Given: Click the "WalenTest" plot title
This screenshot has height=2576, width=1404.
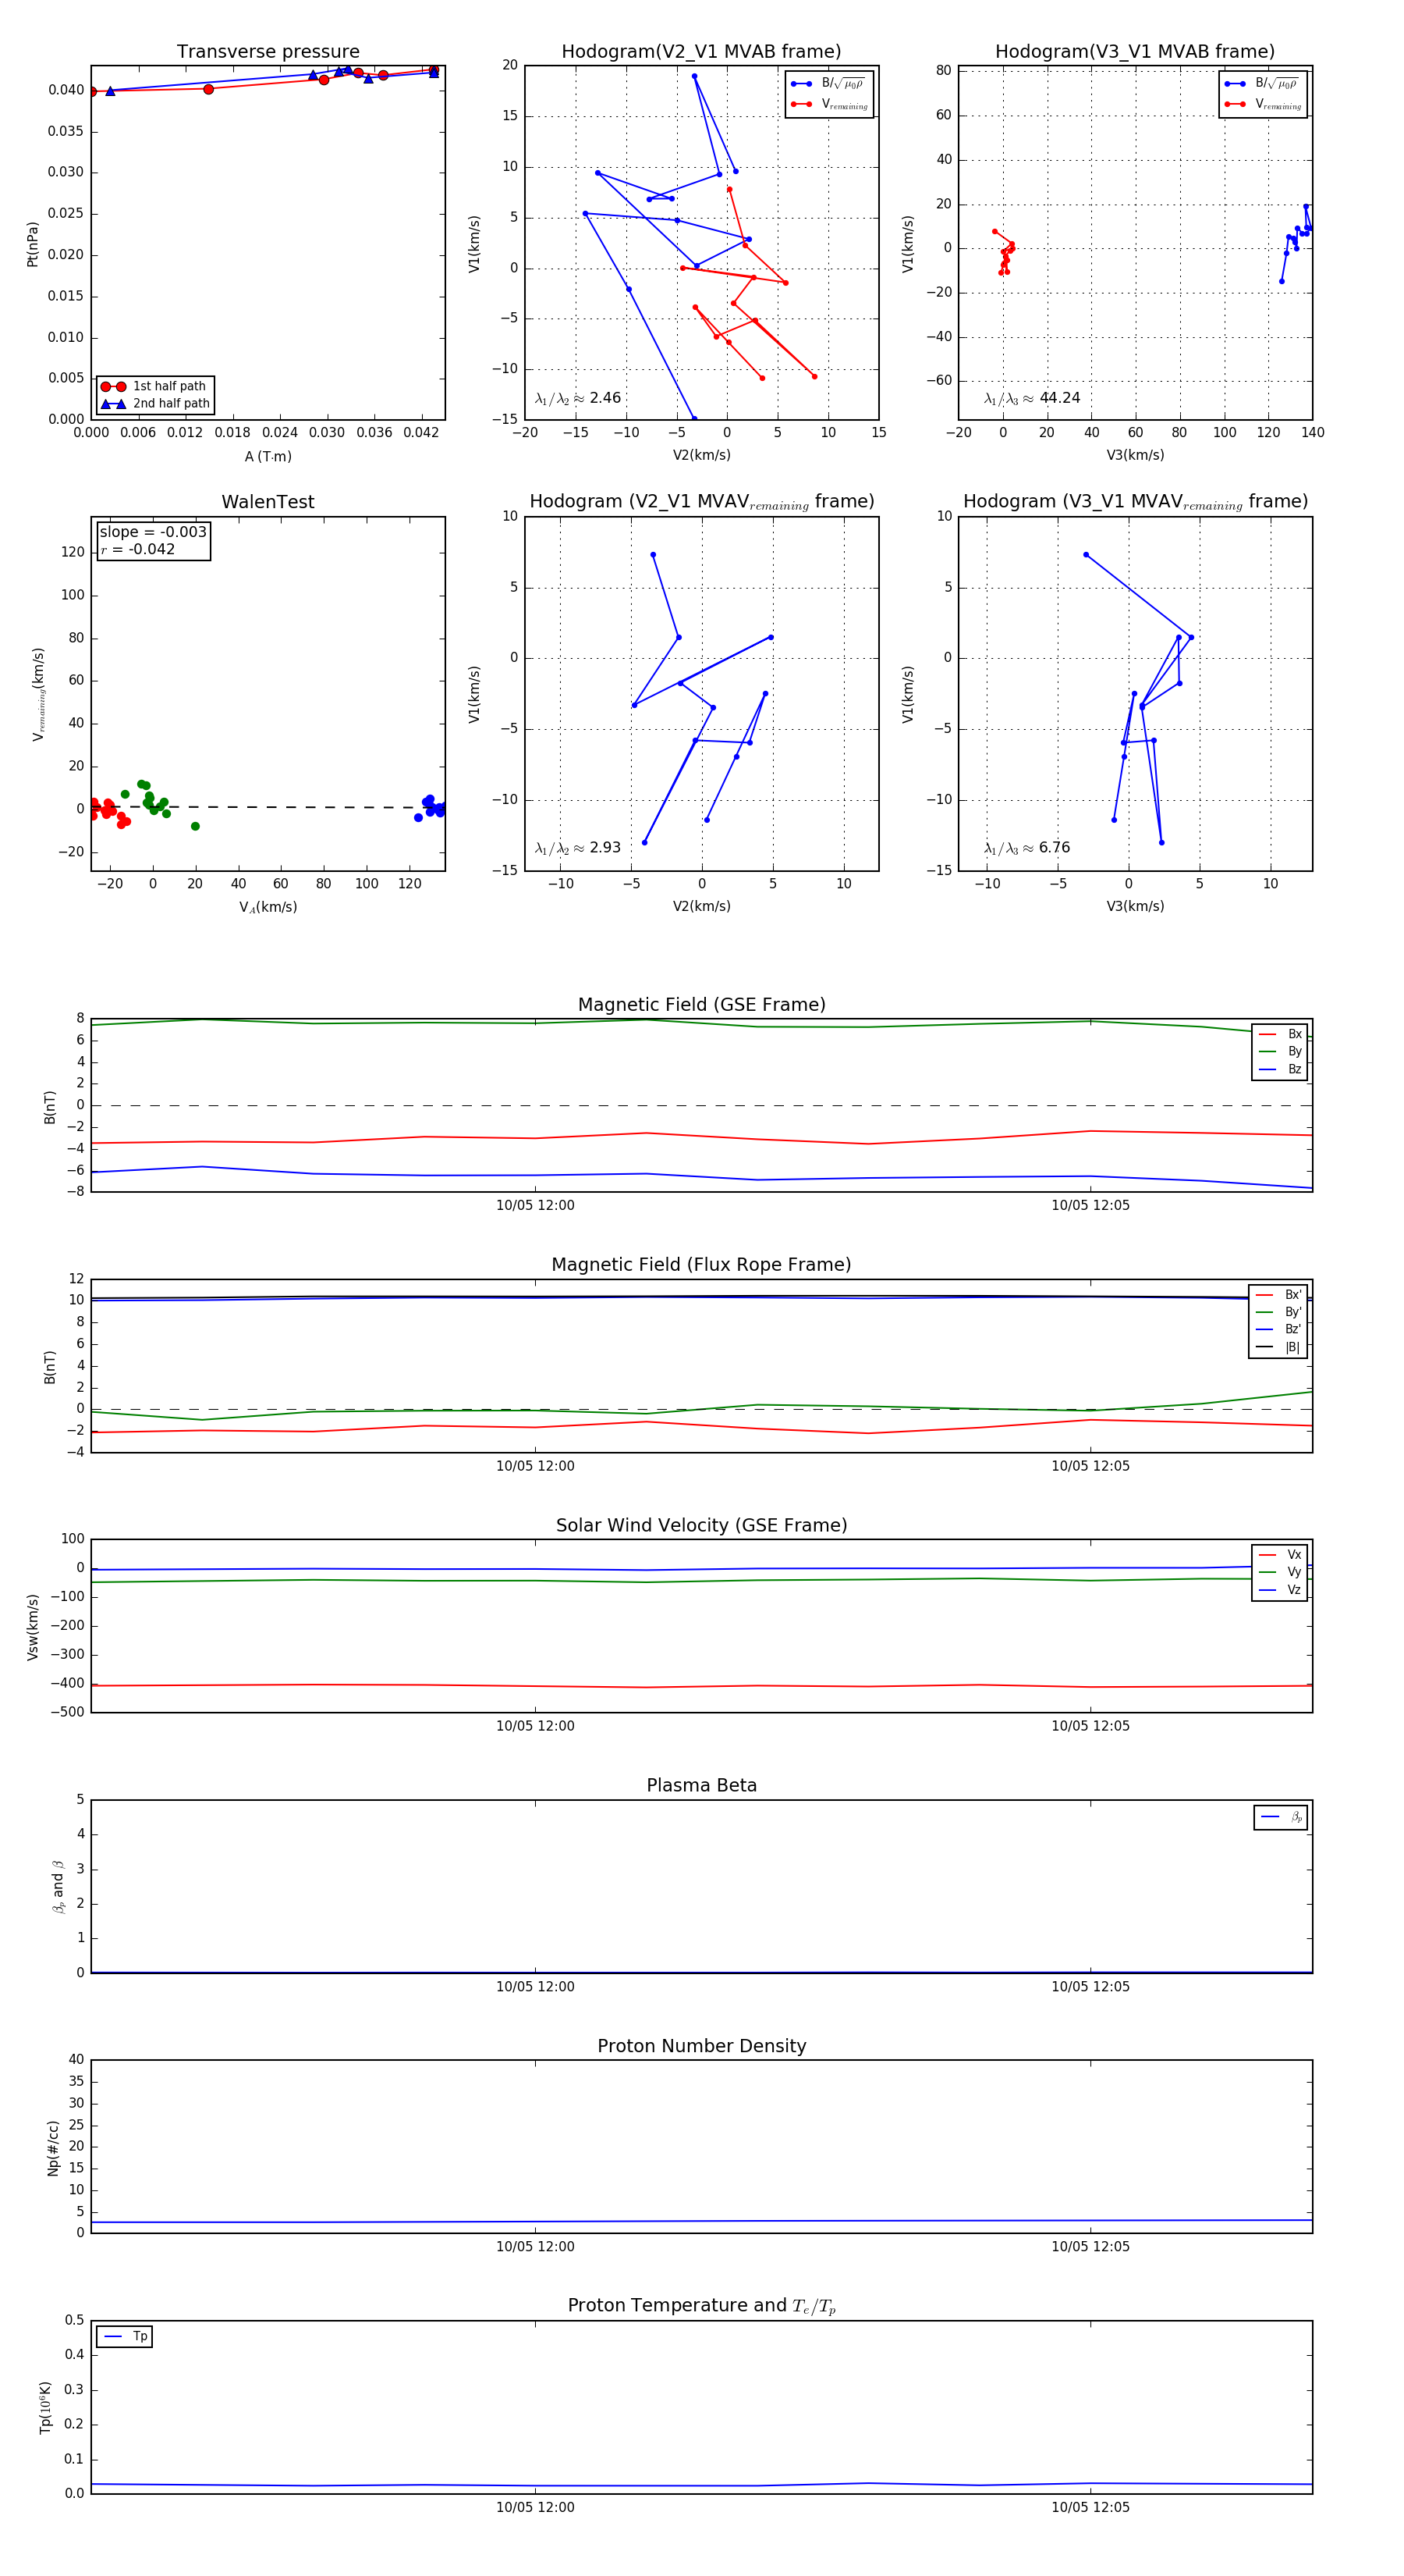Looking at the screenshot, I should click(x=268, y=502).
